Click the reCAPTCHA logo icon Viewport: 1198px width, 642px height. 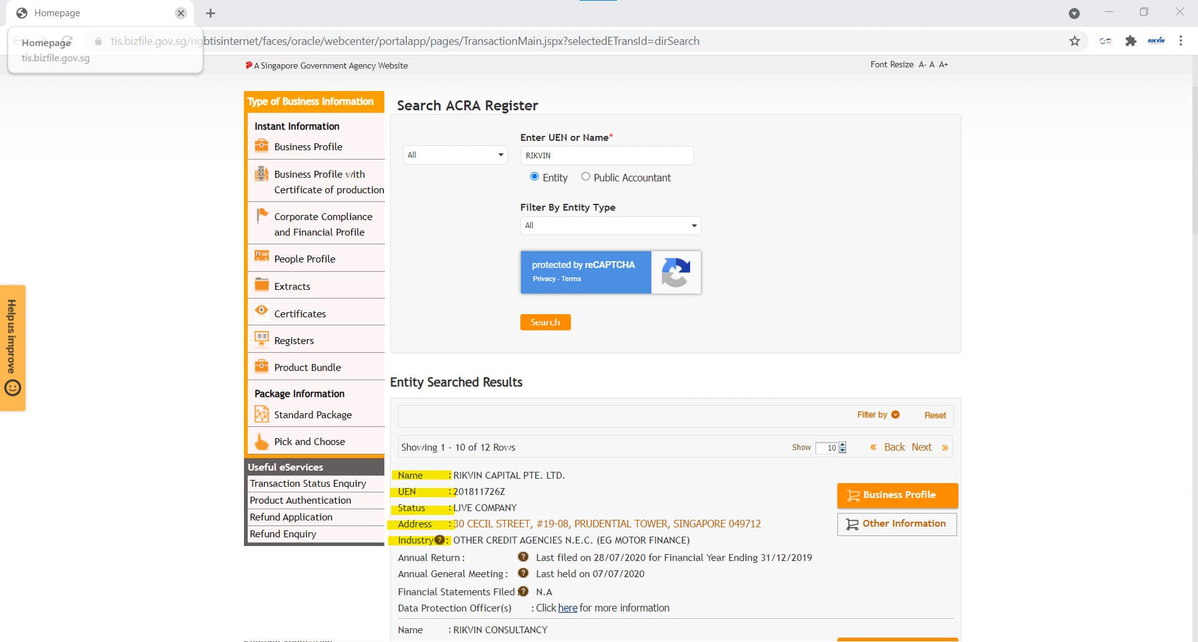[676, 272]
